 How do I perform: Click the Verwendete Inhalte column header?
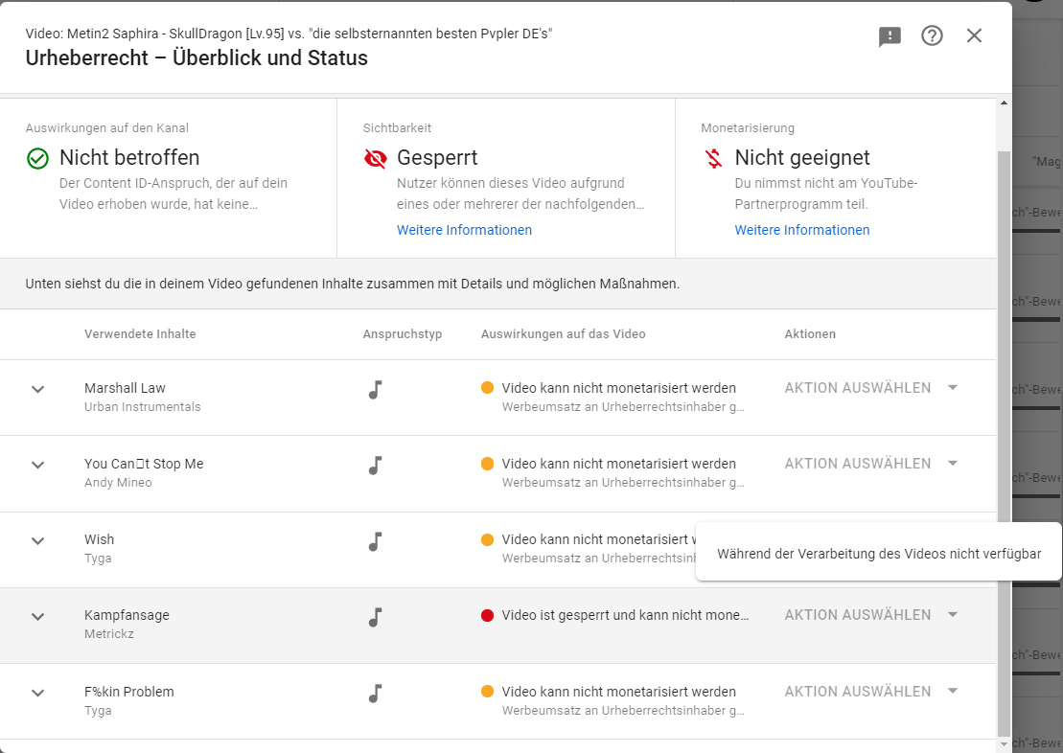pos(140,334)
